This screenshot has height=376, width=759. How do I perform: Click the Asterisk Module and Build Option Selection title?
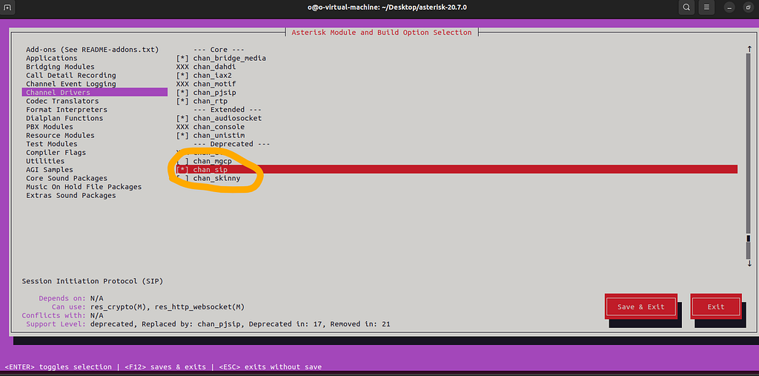(382, 33)
